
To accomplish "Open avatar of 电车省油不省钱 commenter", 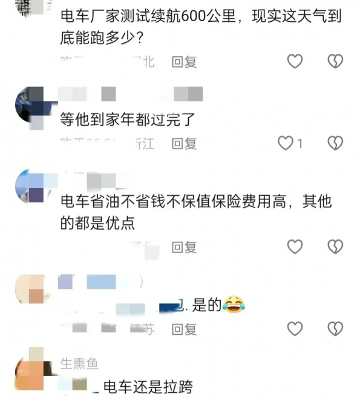I will (x=33, y=186).
